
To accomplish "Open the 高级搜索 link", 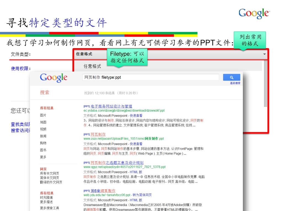I will (235, 83).
